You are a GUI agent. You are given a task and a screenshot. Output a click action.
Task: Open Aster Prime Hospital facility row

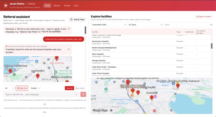[151, 74]
